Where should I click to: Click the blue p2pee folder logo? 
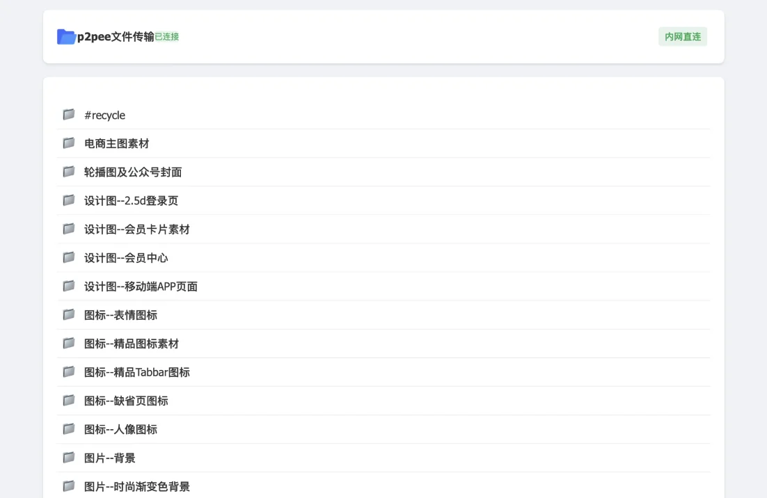[66, 37]
